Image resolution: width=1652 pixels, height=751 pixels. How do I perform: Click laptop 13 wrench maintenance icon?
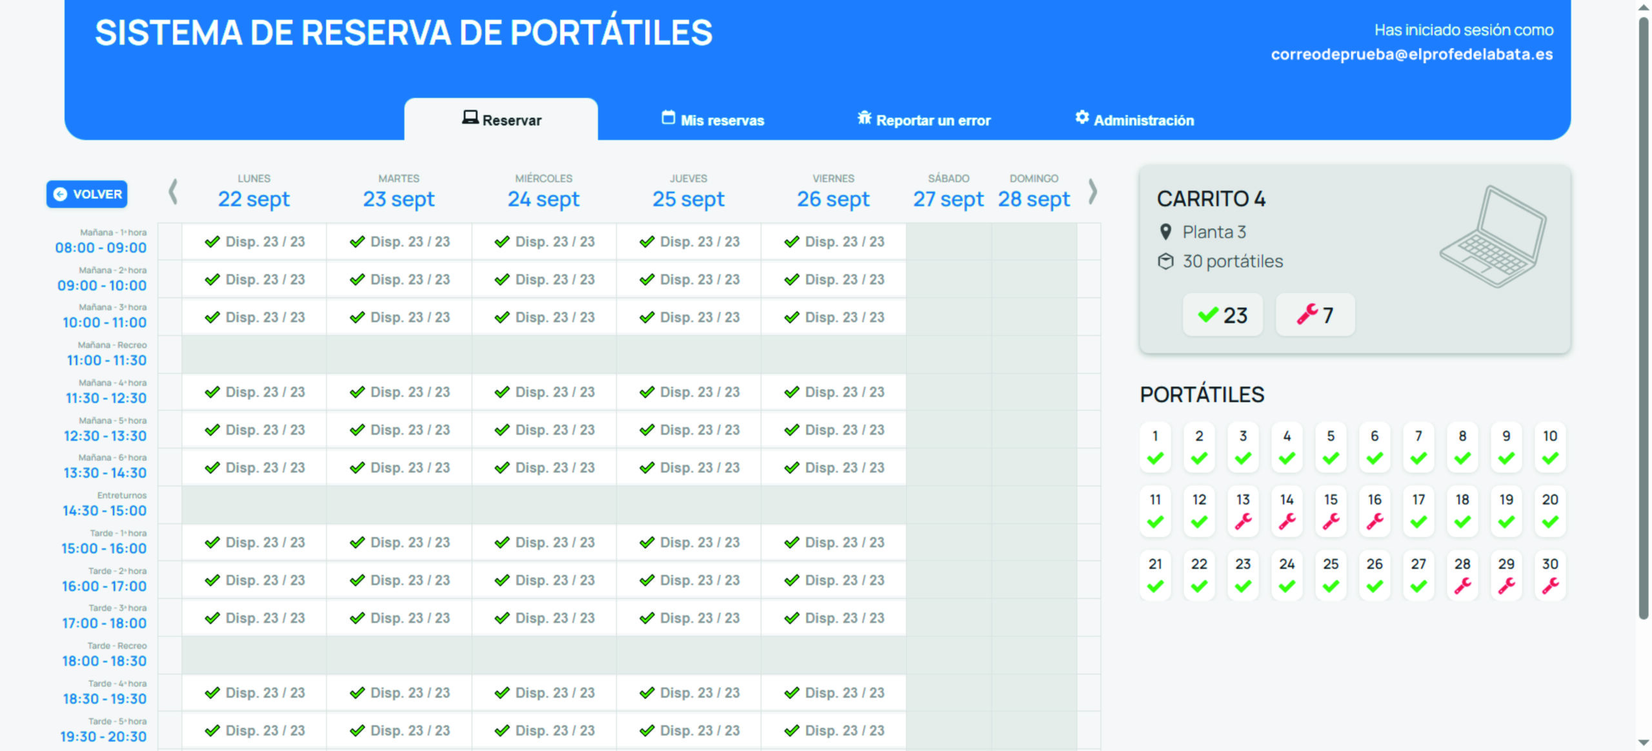(1243, 521)
